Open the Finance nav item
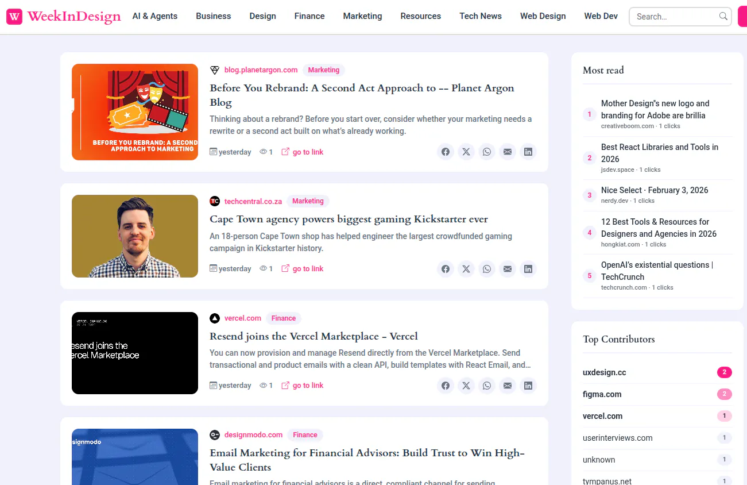747x485 pixels. [309, 16]
